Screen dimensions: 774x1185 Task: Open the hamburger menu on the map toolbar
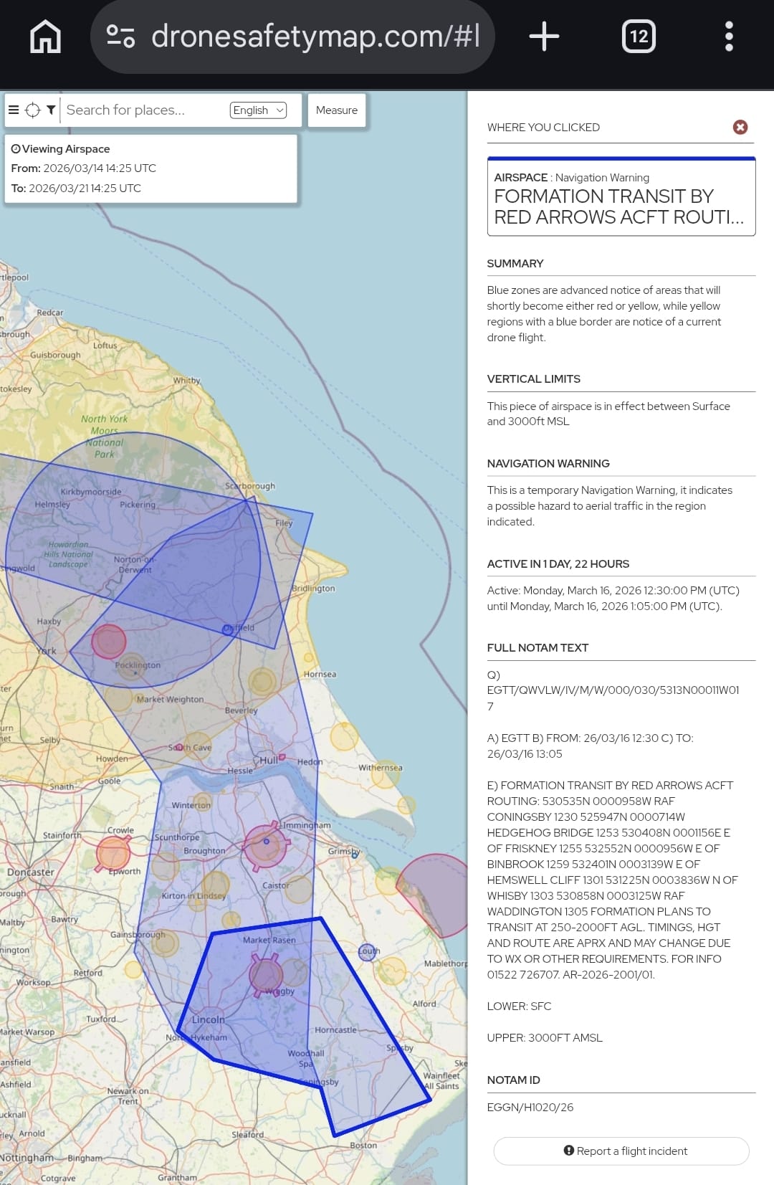(13, 110)
